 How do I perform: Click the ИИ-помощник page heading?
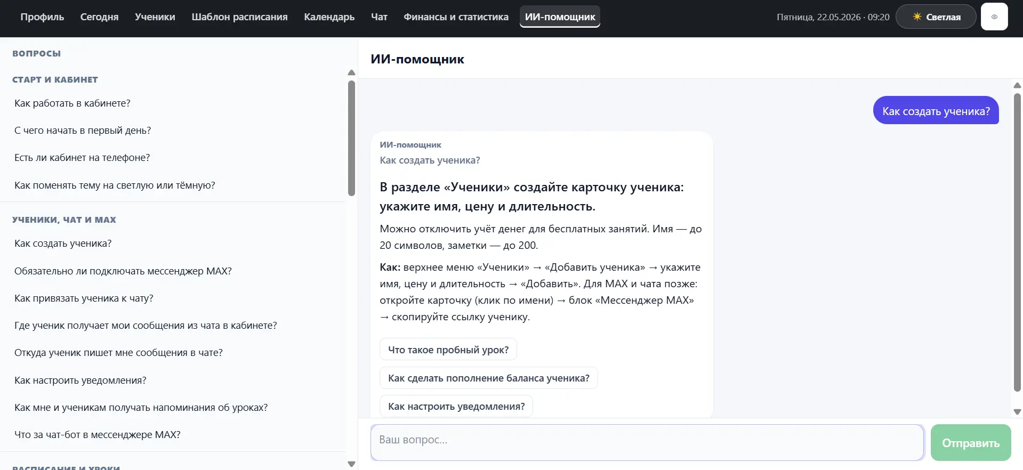417,59
